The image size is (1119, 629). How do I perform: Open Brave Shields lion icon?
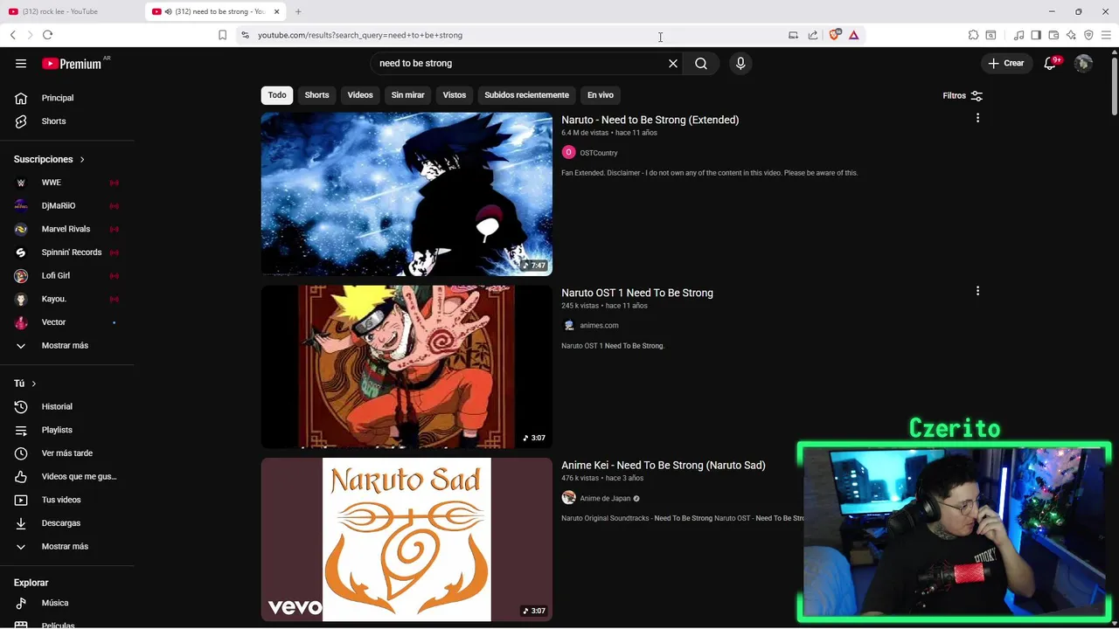pyautogui.click(x=834, y=35)
